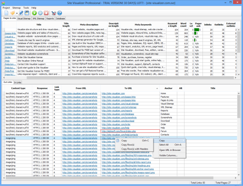Sort links by Anchor header
Screen dimensions: 243x186
tap(168, 88)
